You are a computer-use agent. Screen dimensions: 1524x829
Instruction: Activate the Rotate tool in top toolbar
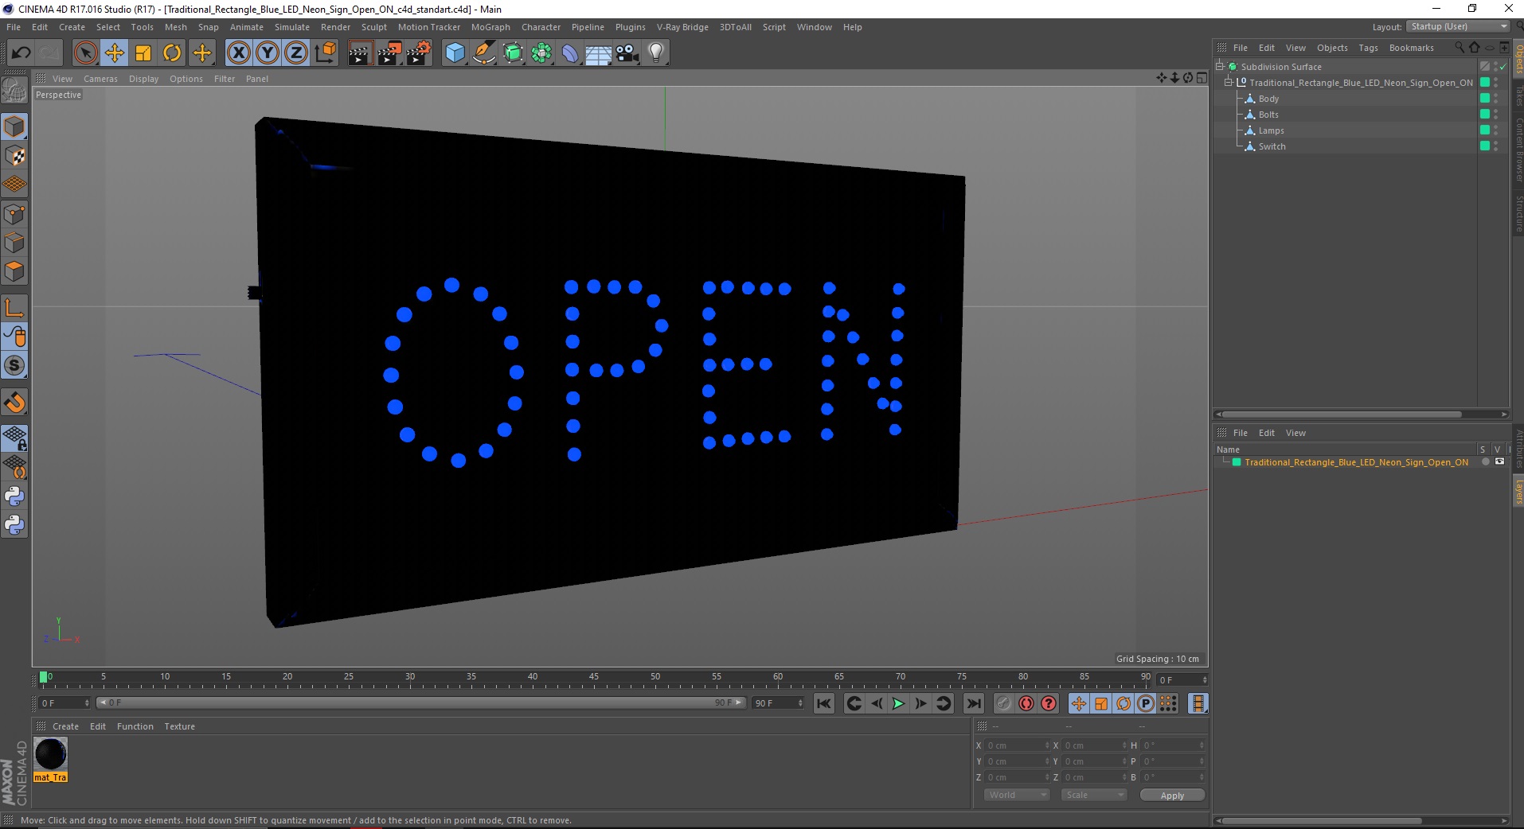172,53
